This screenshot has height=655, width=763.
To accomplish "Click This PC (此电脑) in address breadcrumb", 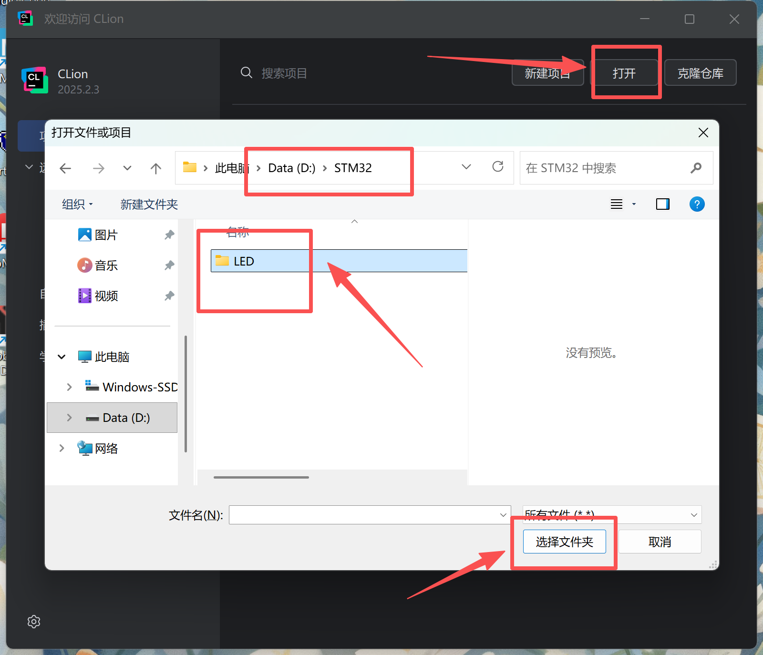I will click(232, 168).
